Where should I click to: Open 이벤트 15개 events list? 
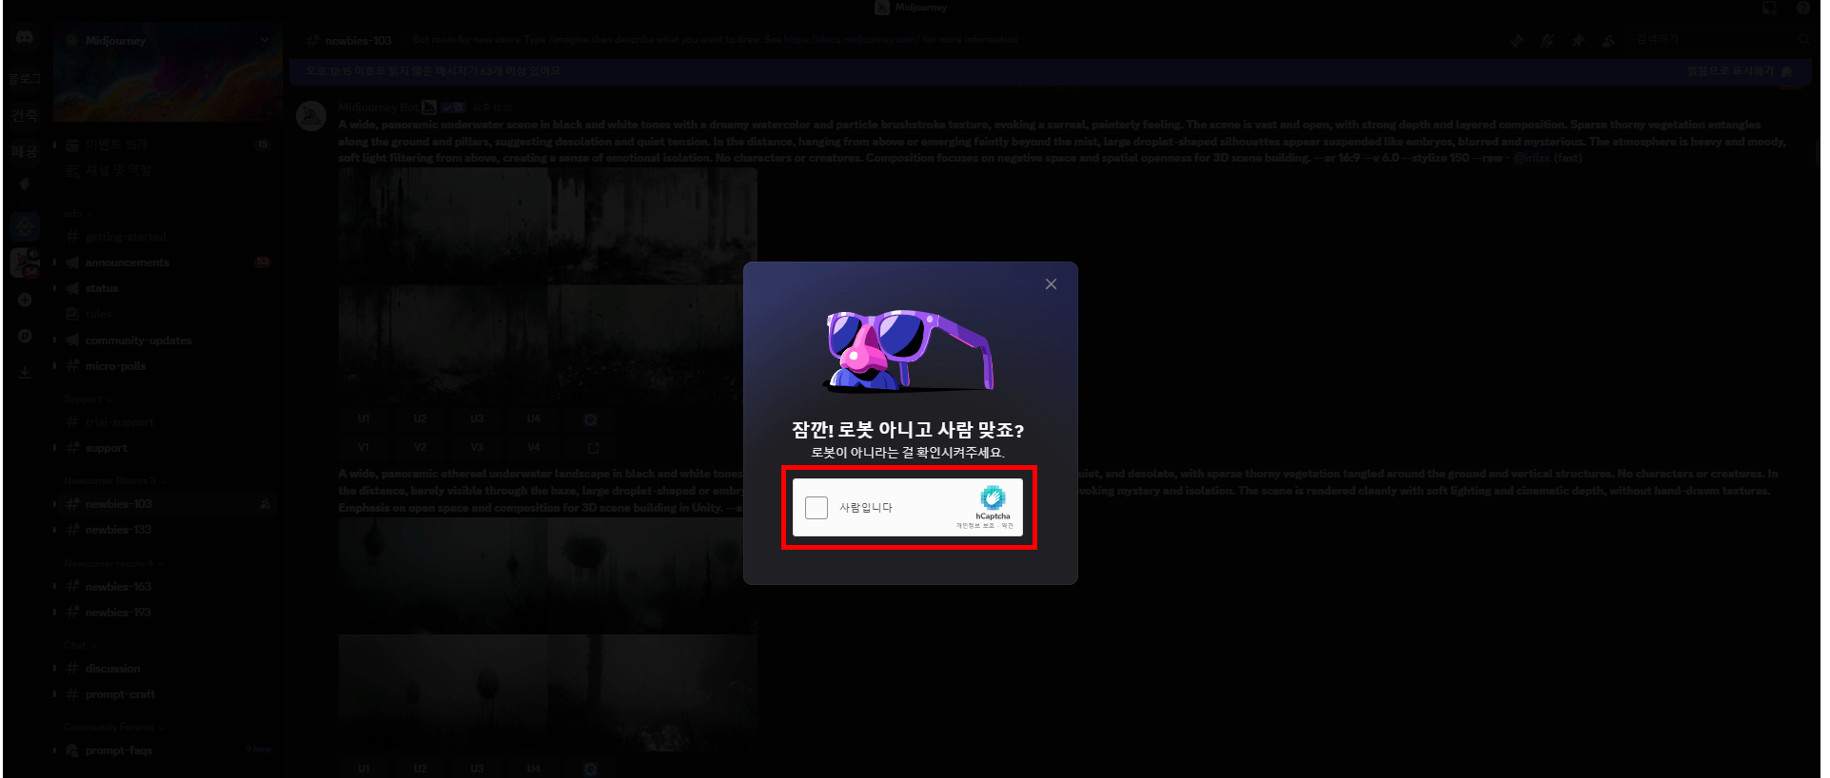(167, 145)
